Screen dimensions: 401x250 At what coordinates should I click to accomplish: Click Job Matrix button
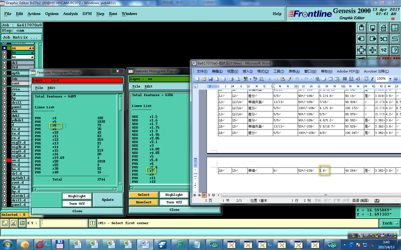pyautogui.click(x=22, y=37)
